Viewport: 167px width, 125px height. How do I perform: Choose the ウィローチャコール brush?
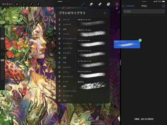tap(93, 54)
